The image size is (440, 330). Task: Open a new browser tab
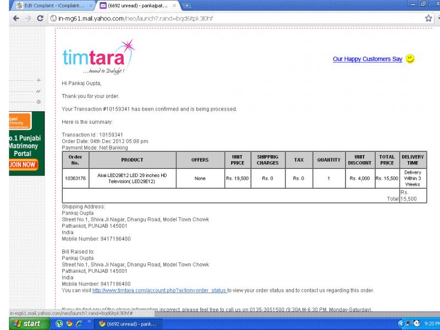[x=186, y=5]
